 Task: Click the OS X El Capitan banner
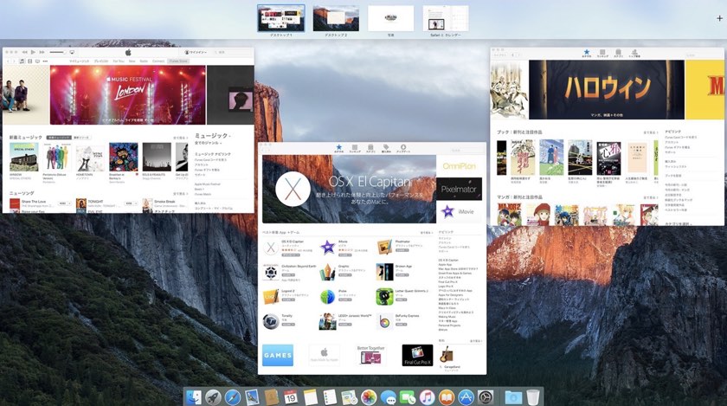click(349, 189)
